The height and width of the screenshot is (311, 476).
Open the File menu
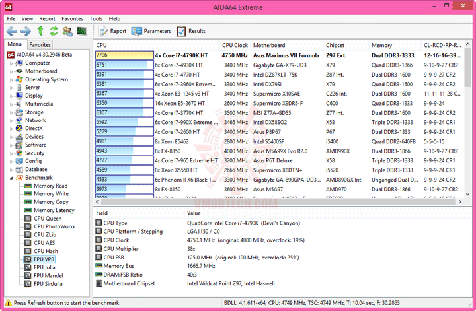(x=11, y=18)
